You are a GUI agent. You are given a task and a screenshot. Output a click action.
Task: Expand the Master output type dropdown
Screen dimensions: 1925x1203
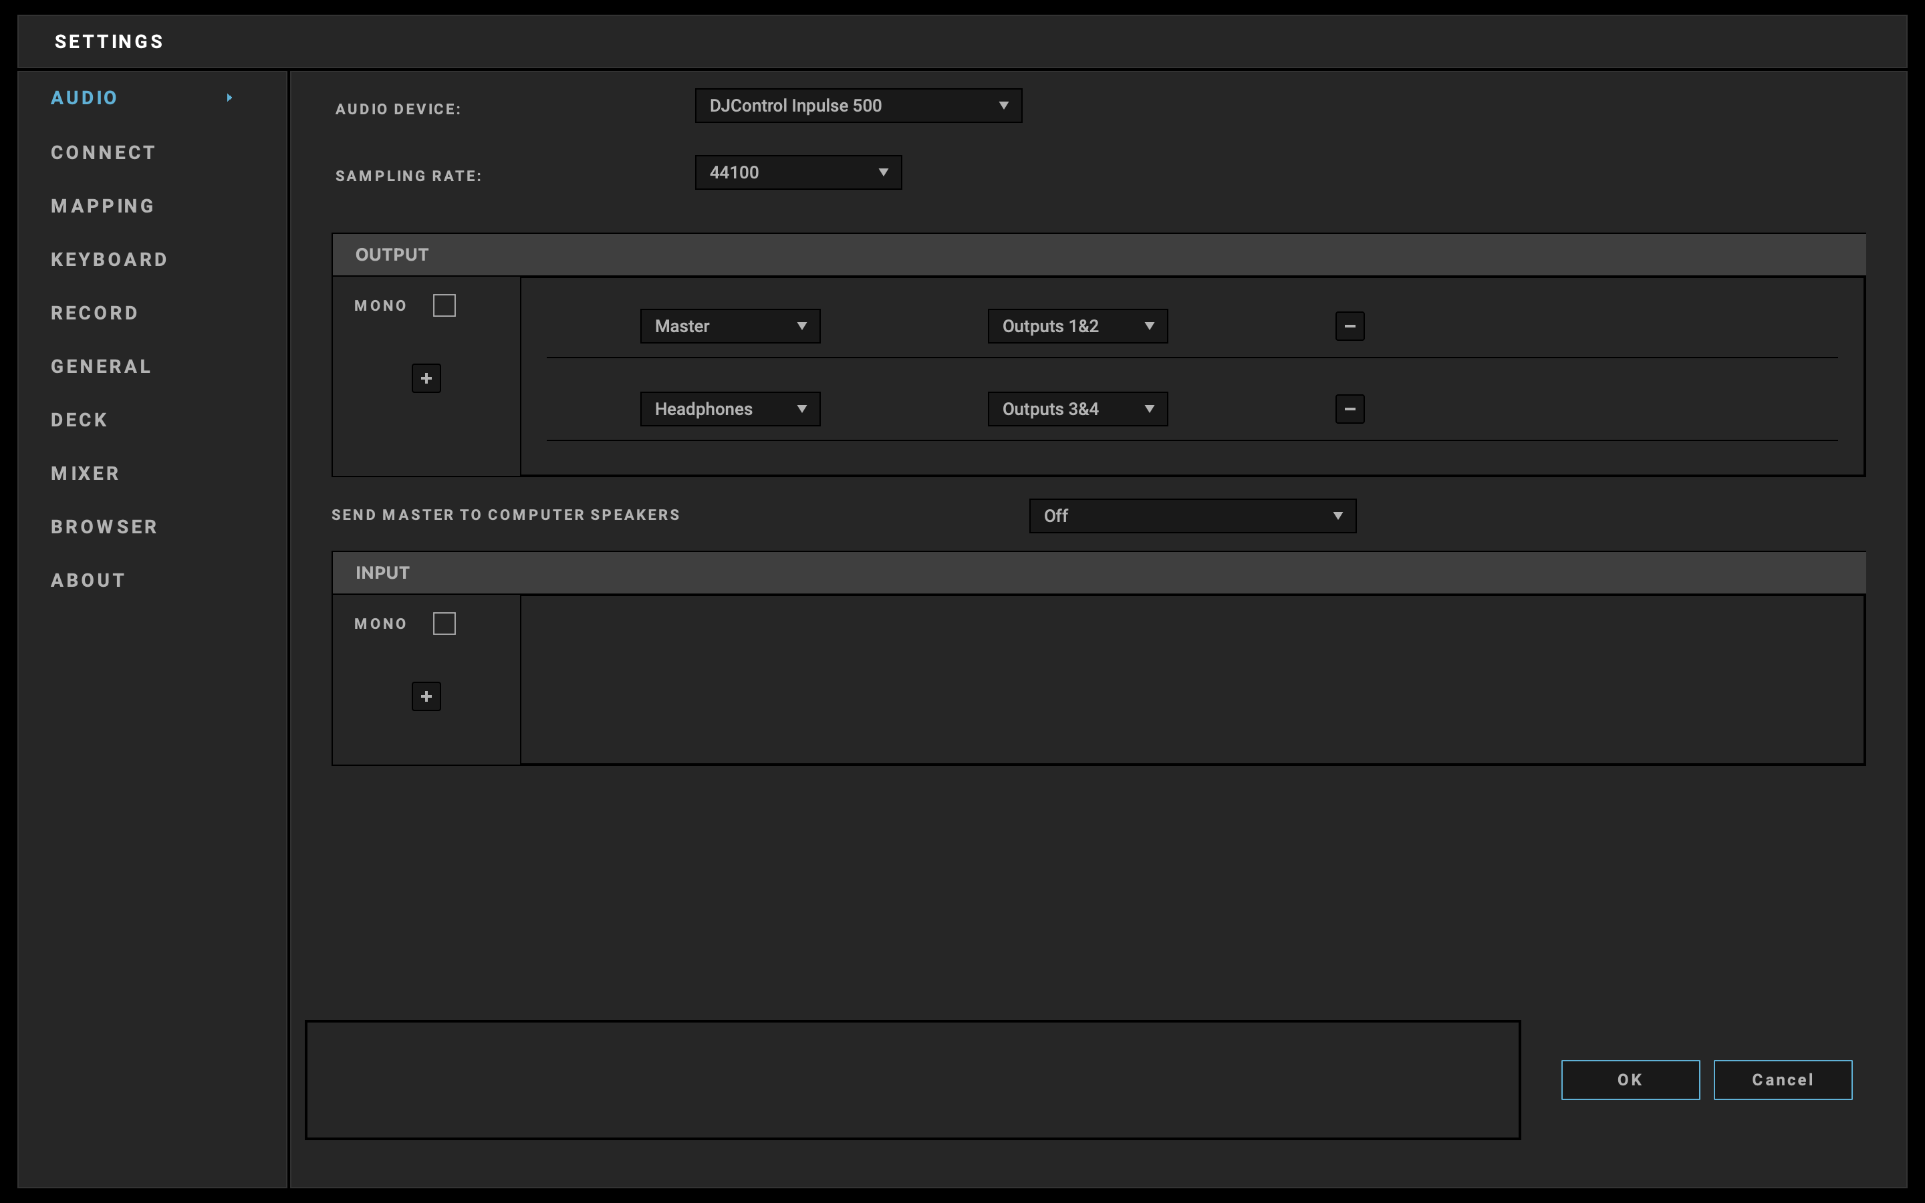click(729, 326)
